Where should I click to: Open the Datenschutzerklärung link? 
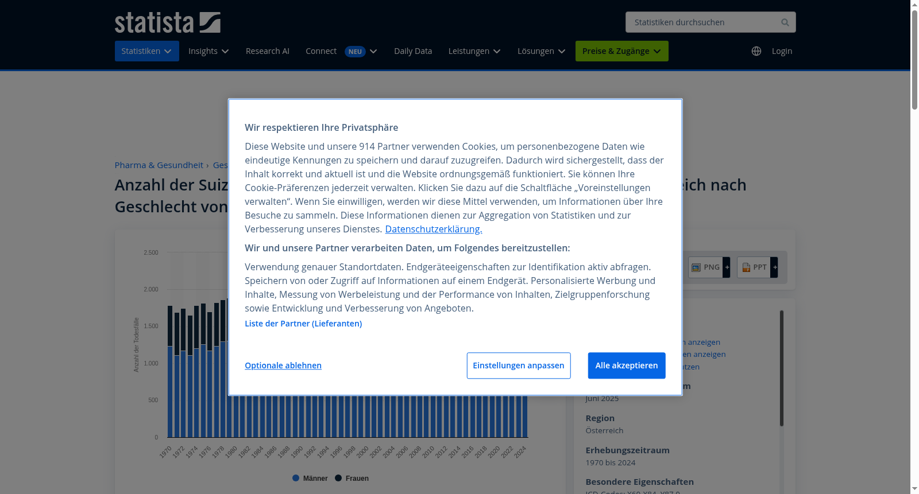pyautogui.click(x=434, y=229)
